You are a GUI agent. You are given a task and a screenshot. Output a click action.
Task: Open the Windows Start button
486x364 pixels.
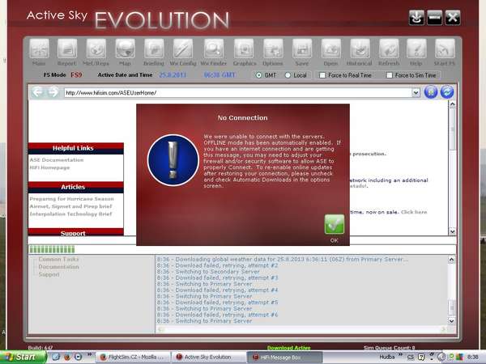[23, 358]
